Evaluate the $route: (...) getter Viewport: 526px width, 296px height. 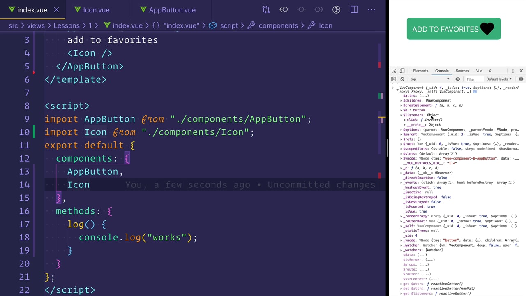(x=424, y=269)
